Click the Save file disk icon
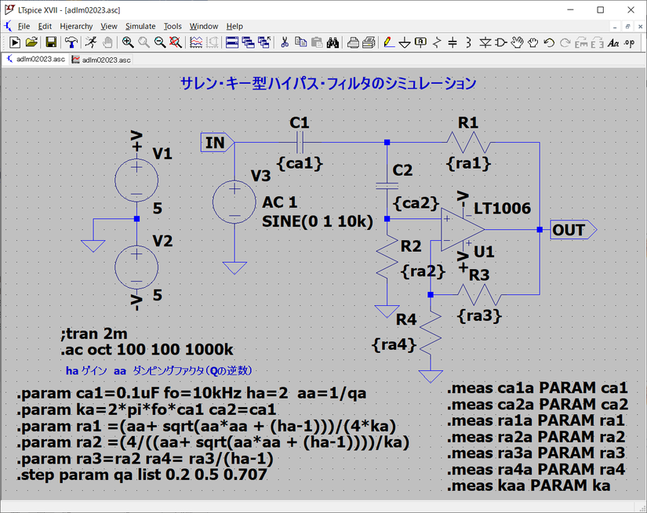 click(50, 42)
